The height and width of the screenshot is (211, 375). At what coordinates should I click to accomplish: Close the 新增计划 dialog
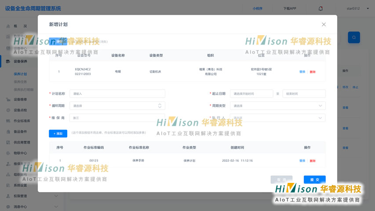[324, 25]
